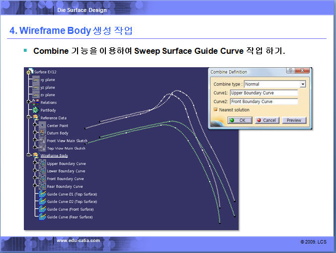Expand the Upper Boundary Curve node
The image size is (336, 253).
[x=35, y=164]
